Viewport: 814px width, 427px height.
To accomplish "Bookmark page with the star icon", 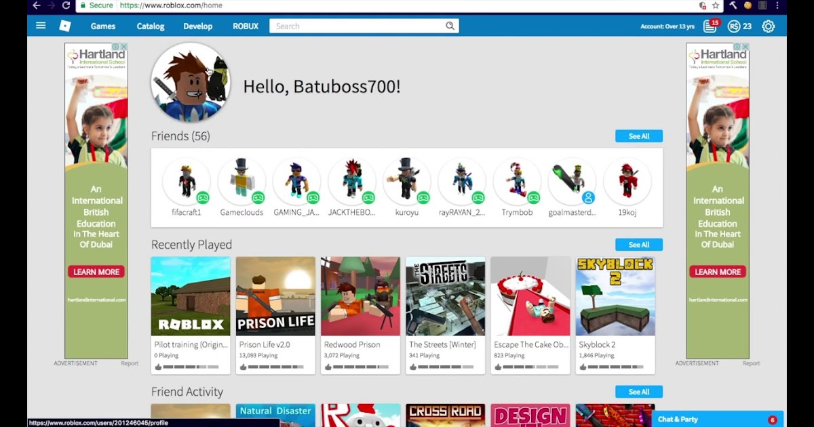I will point(715,5).
